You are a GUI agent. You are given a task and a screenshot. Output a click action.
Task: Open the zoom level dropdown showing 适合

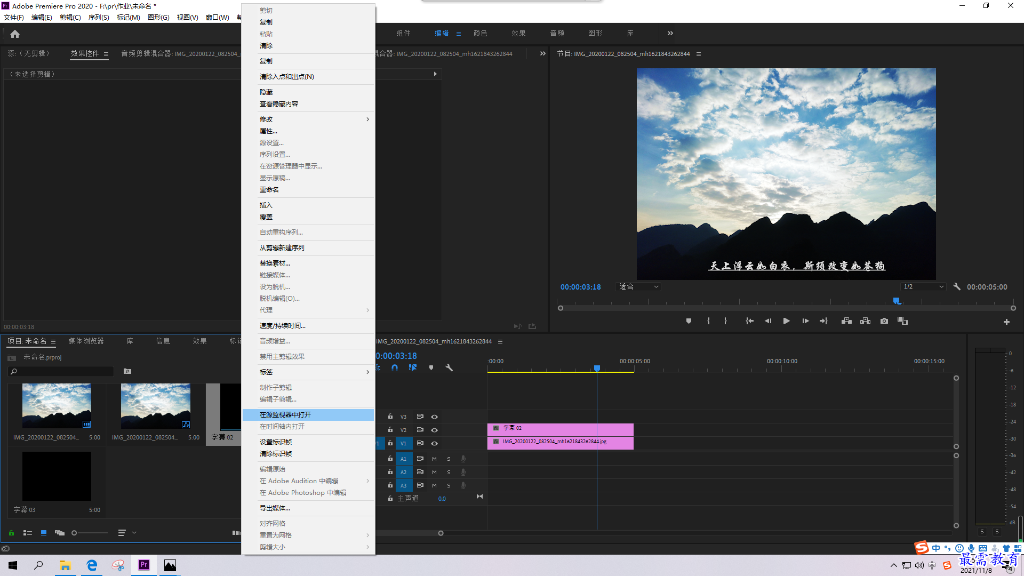tap(638, 287)
